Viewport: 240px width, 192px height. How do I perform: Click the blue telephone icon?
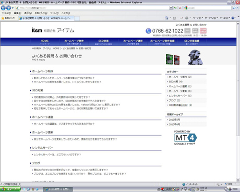click(x=148, y=31)
